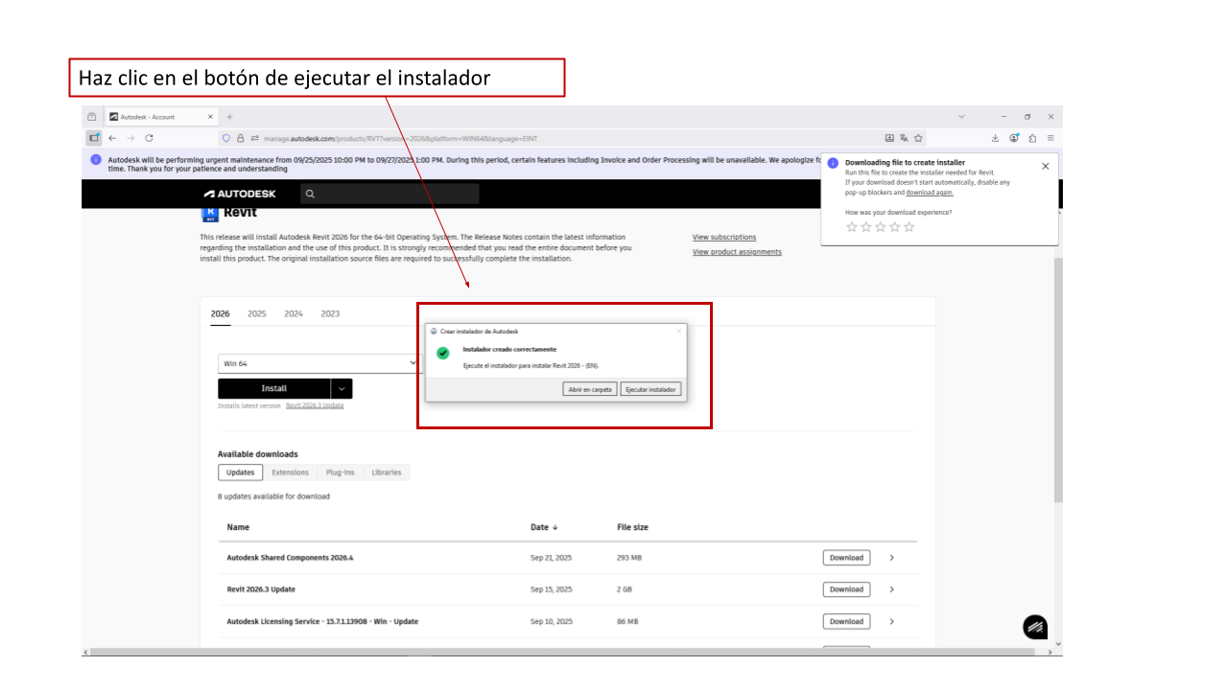
Task: Switch to the Extensions downloads tab
Action: point(291,472)
